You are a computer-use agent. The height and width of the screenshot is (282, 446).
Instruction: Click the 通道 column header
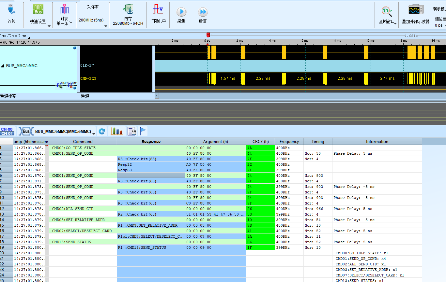pos(85,96)
